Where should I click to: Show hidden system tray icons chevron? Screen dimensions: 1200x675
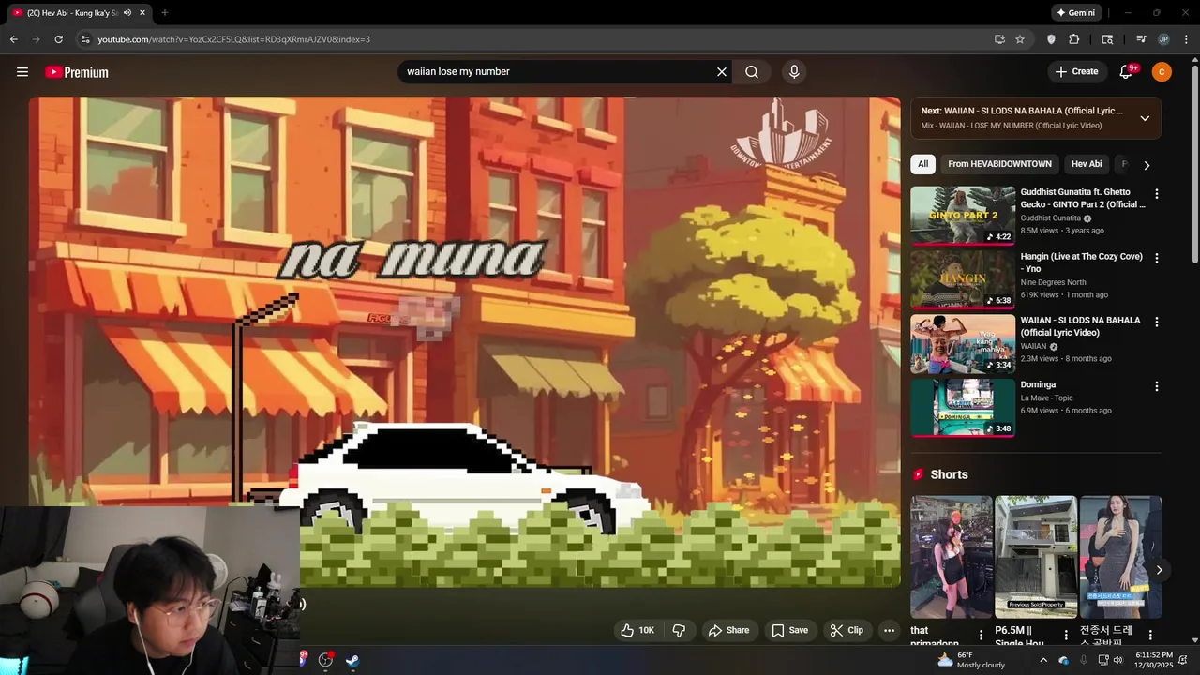(x=1042, y=660)
